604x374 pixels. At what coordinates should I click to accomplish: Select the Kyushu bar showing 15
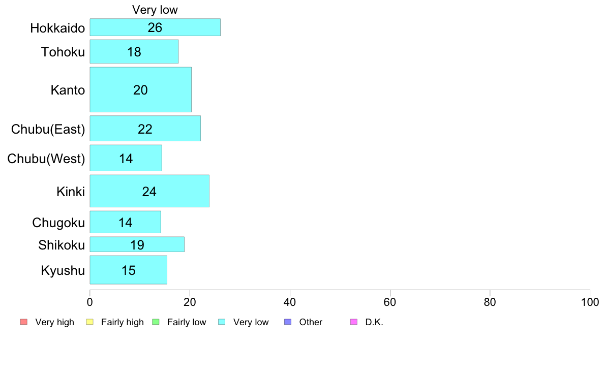point(129,270)
